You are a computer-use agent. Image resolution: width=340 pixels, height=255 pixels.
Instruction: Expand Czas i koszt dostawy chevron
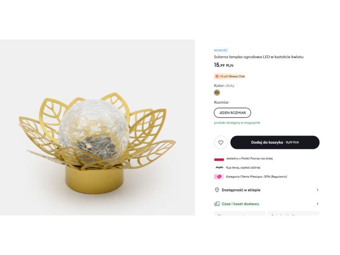pyautogui.click(x=318, y=204)
